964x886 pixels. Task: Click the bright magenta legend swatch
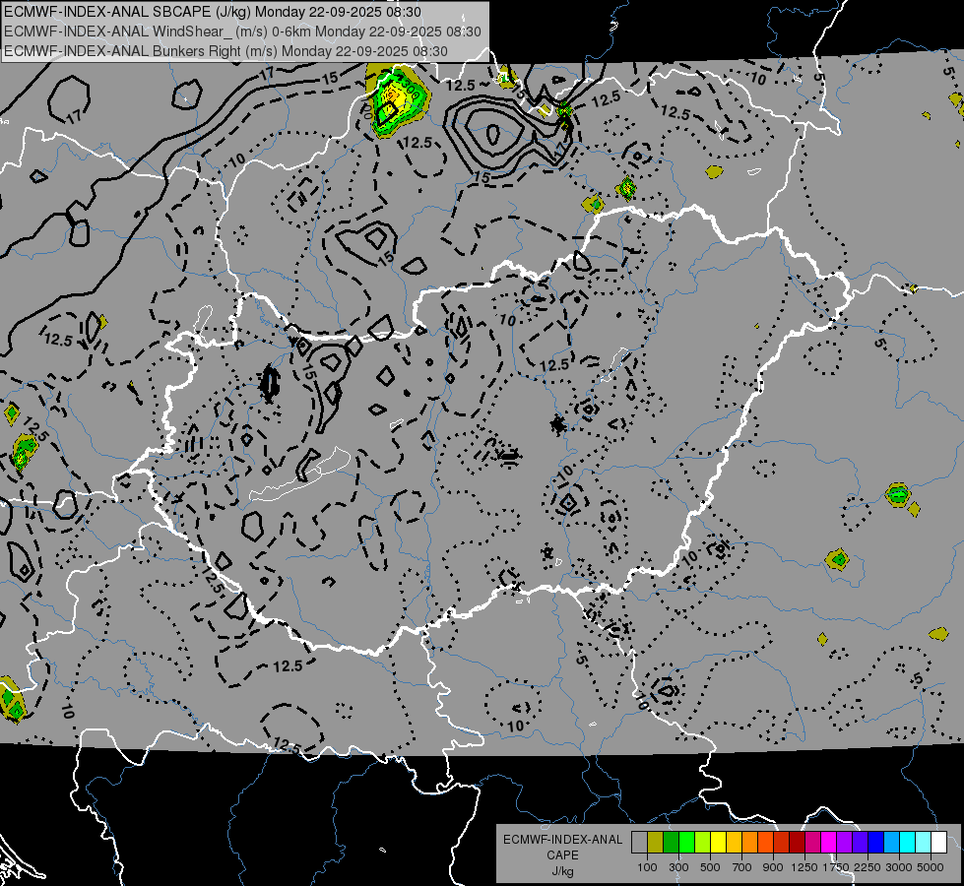click(828, 843)
